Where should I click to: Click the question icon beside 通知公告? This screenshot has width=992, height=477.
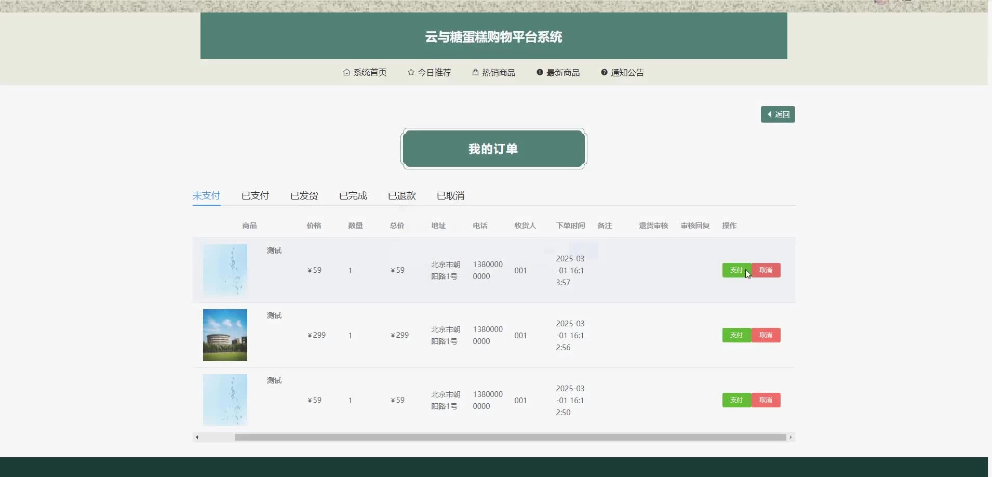coord(604,72)
